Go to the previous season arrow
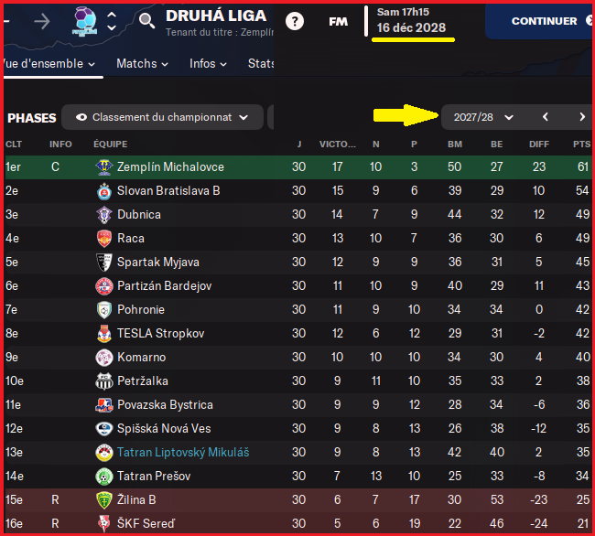The width and height of the screenshot is (595, 536). click(546, 117)
